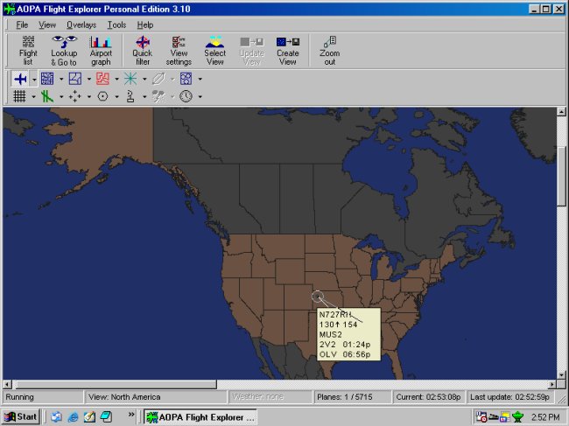569x426 pixels.
Task: Click the circle-with-dot overlay icon
Action: pyautogui.click(x=102, y=96)
